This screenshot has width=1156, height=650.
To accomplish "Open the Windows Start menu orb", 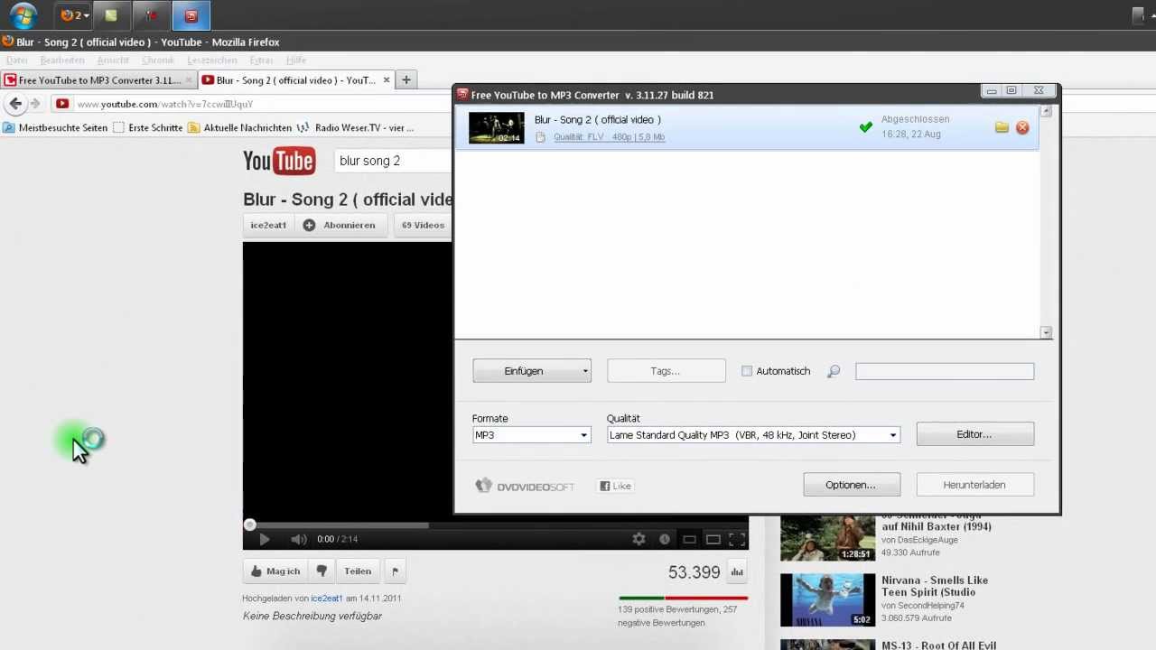I will coord(22,14).
